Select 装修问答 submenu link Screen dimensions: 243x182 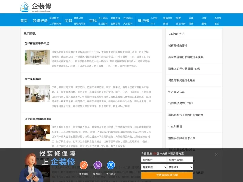[78, 18]
